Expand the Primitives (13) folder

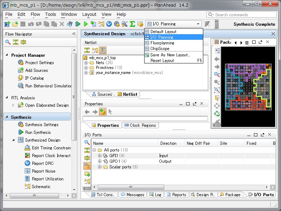click(x=86, y=68)
